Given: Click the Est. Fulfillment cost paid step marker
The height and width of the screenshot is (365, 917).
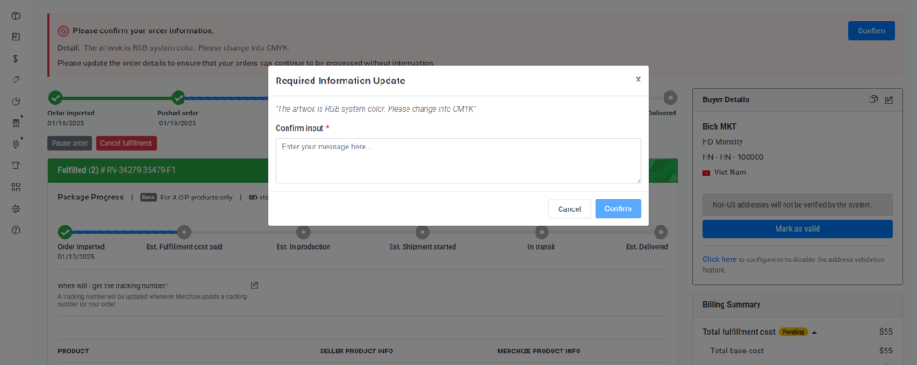Looking at the screenshot, I should 184,233.
